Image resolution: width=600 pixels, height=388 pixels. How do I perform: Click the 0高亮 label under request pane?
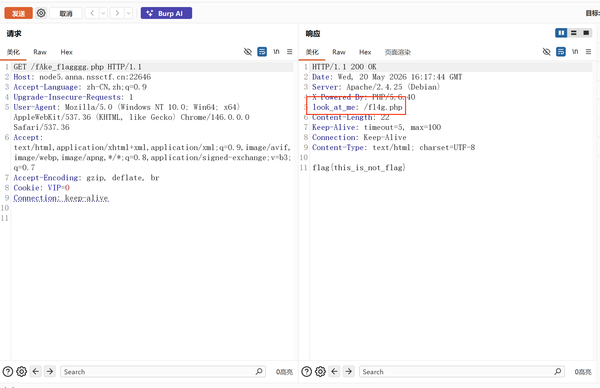(x=284, y=372)
